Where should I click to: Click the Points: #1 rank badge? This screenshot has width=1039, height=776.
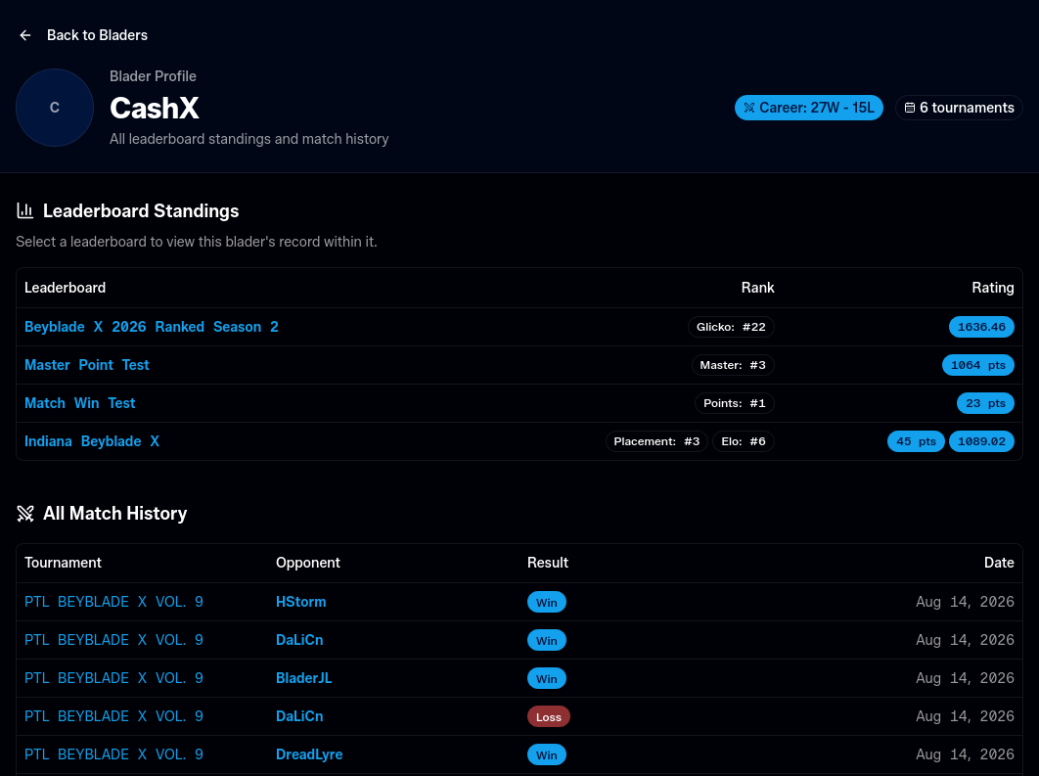point(734,403)
